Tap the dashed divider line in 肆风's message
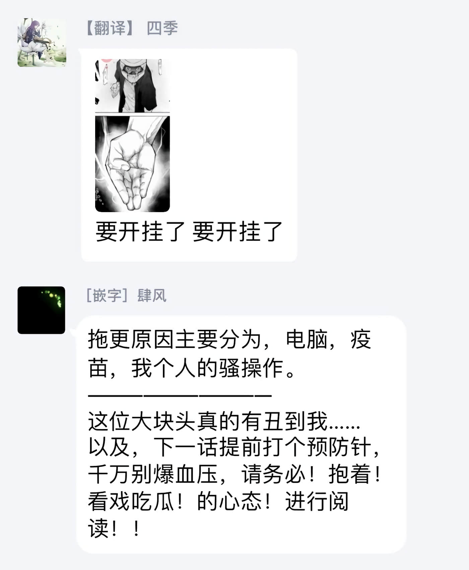The height and width of the screenshot is (570, 469). pyautogui.click(x=180, y=396)
